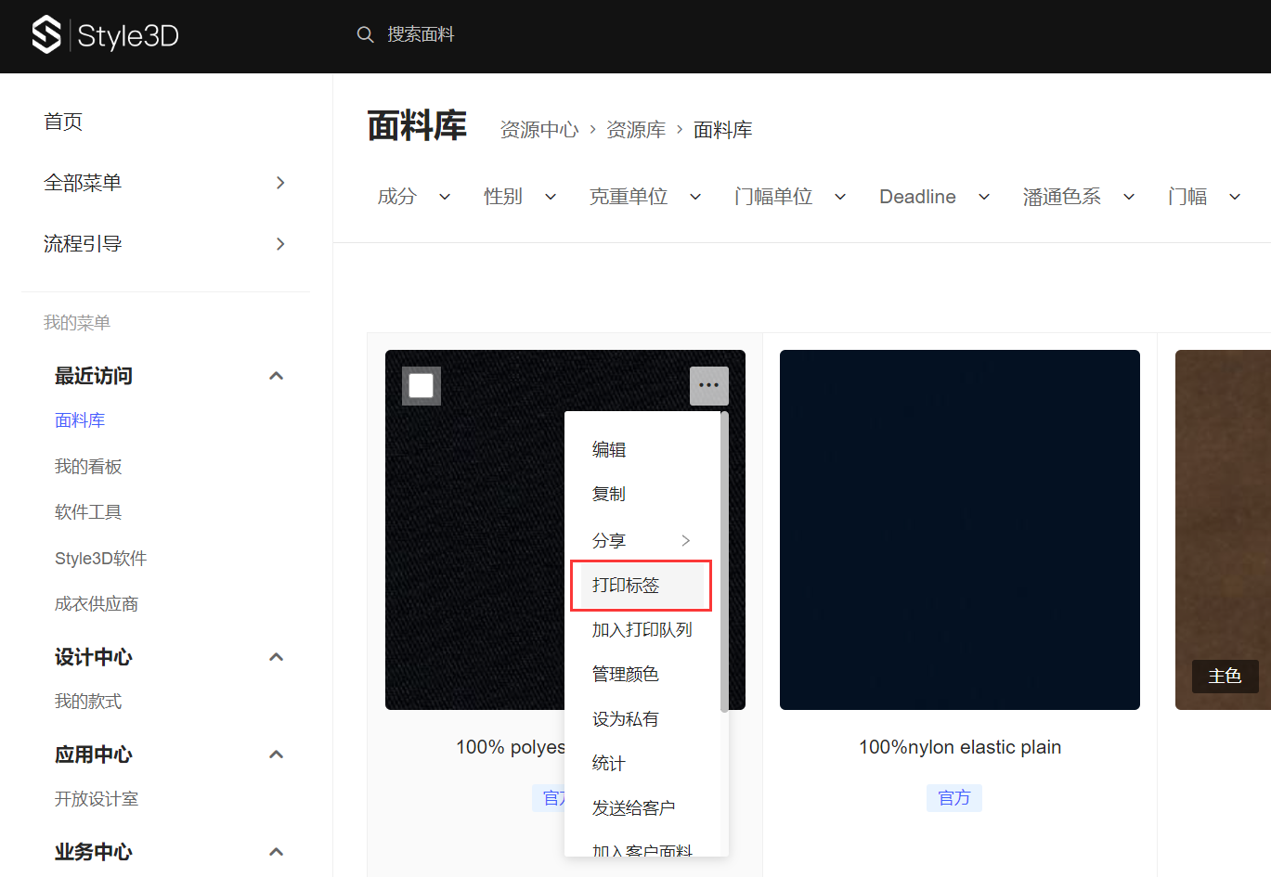Open 我的款式 in the sidebar
Screen dimensions: 1271x877
(x=88, y=702)
